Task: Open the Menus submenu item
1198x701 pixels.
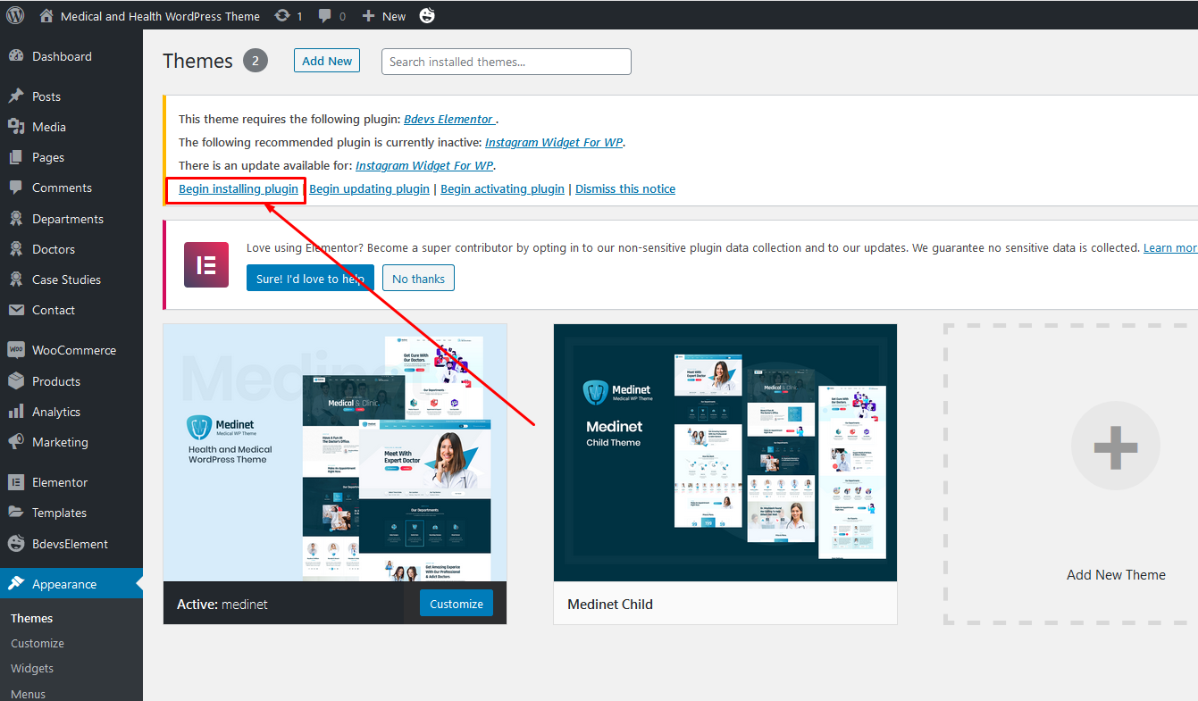Action: [x=28, y=694]
